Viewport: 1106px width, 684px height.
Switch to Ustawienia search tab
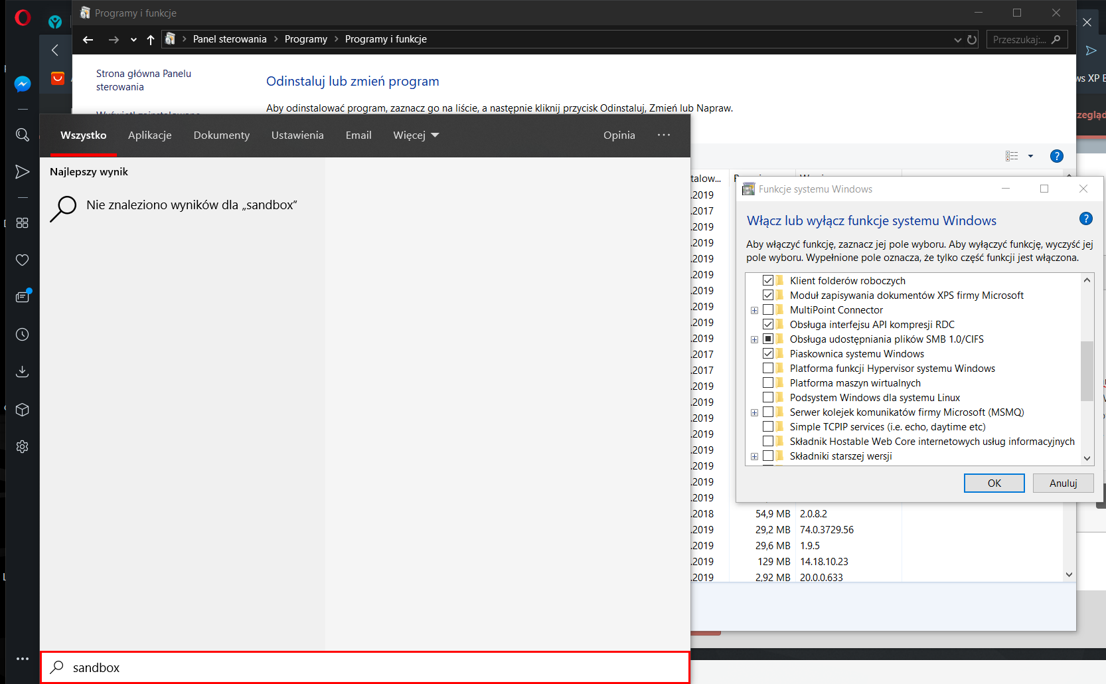point(297,135)
